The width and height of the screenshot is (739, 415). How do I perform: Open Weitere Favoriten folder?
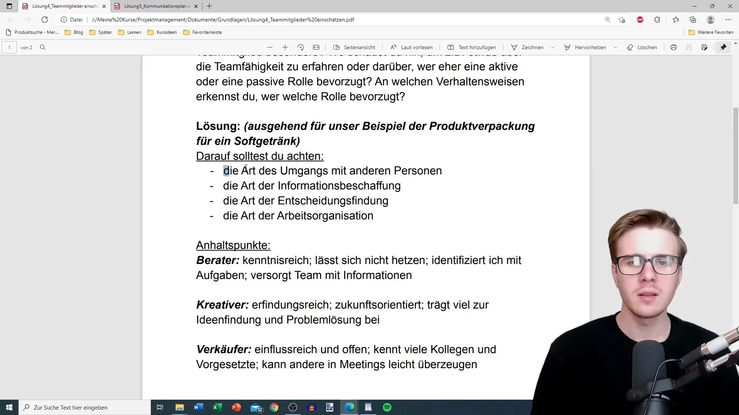pos(711,32)
